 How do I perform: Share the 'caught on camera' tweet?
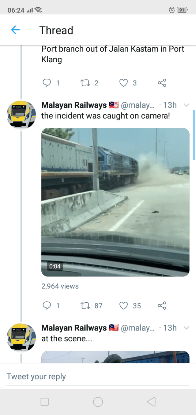click(162, 305)
